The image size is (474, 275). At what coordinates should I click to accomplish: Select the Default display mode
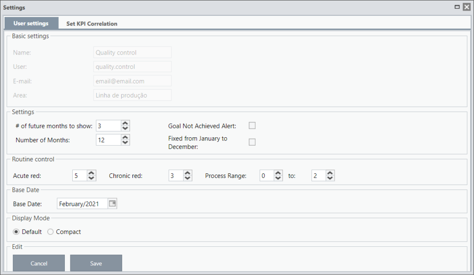(x=16, y=232)
